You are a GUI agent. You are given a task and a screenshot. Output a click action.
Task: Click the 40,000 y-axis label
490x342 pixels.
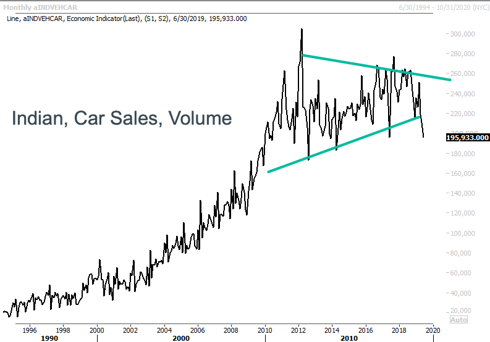(460, 293)
